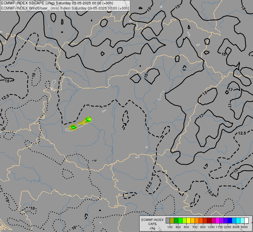Click the WindShear 0-6km title line
The image size is (253, 232).
coord(65,8)
